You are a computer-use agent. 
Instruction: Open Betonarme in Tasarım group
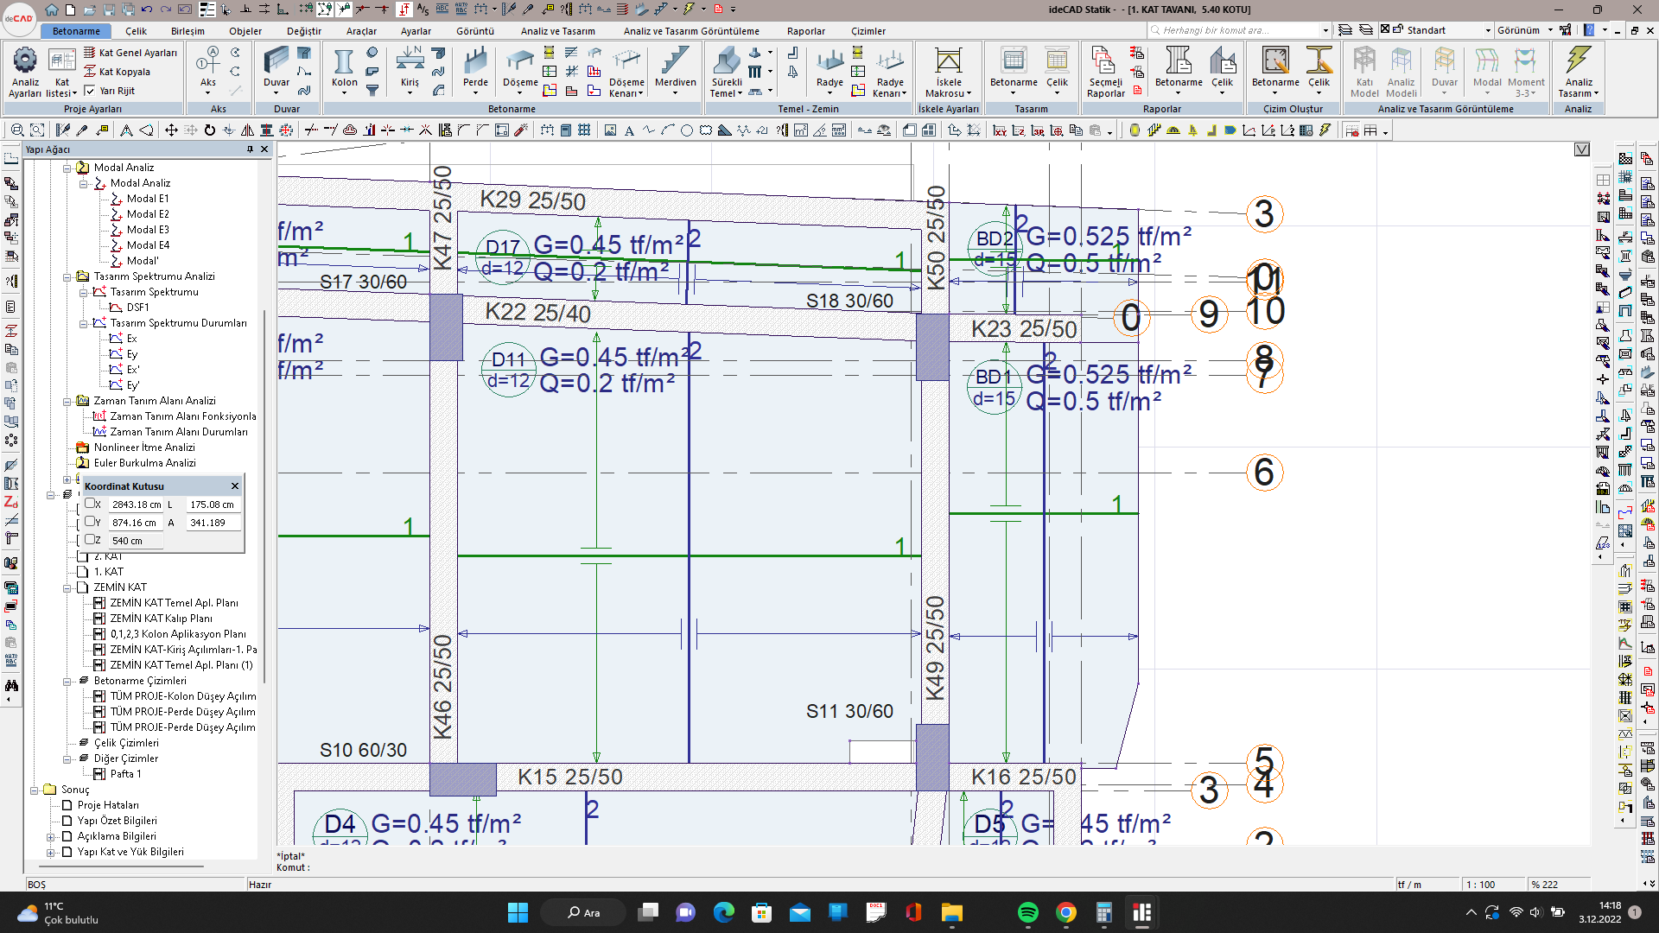click(x=1014, y=69)
